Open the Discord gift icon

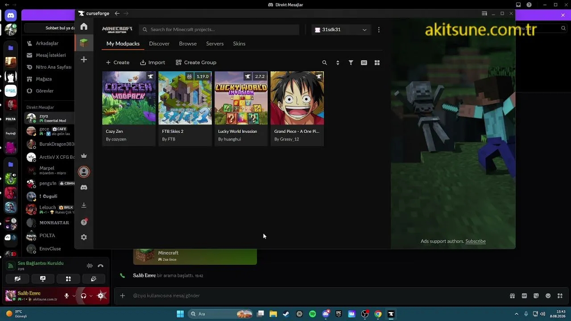tap(512, 296)
